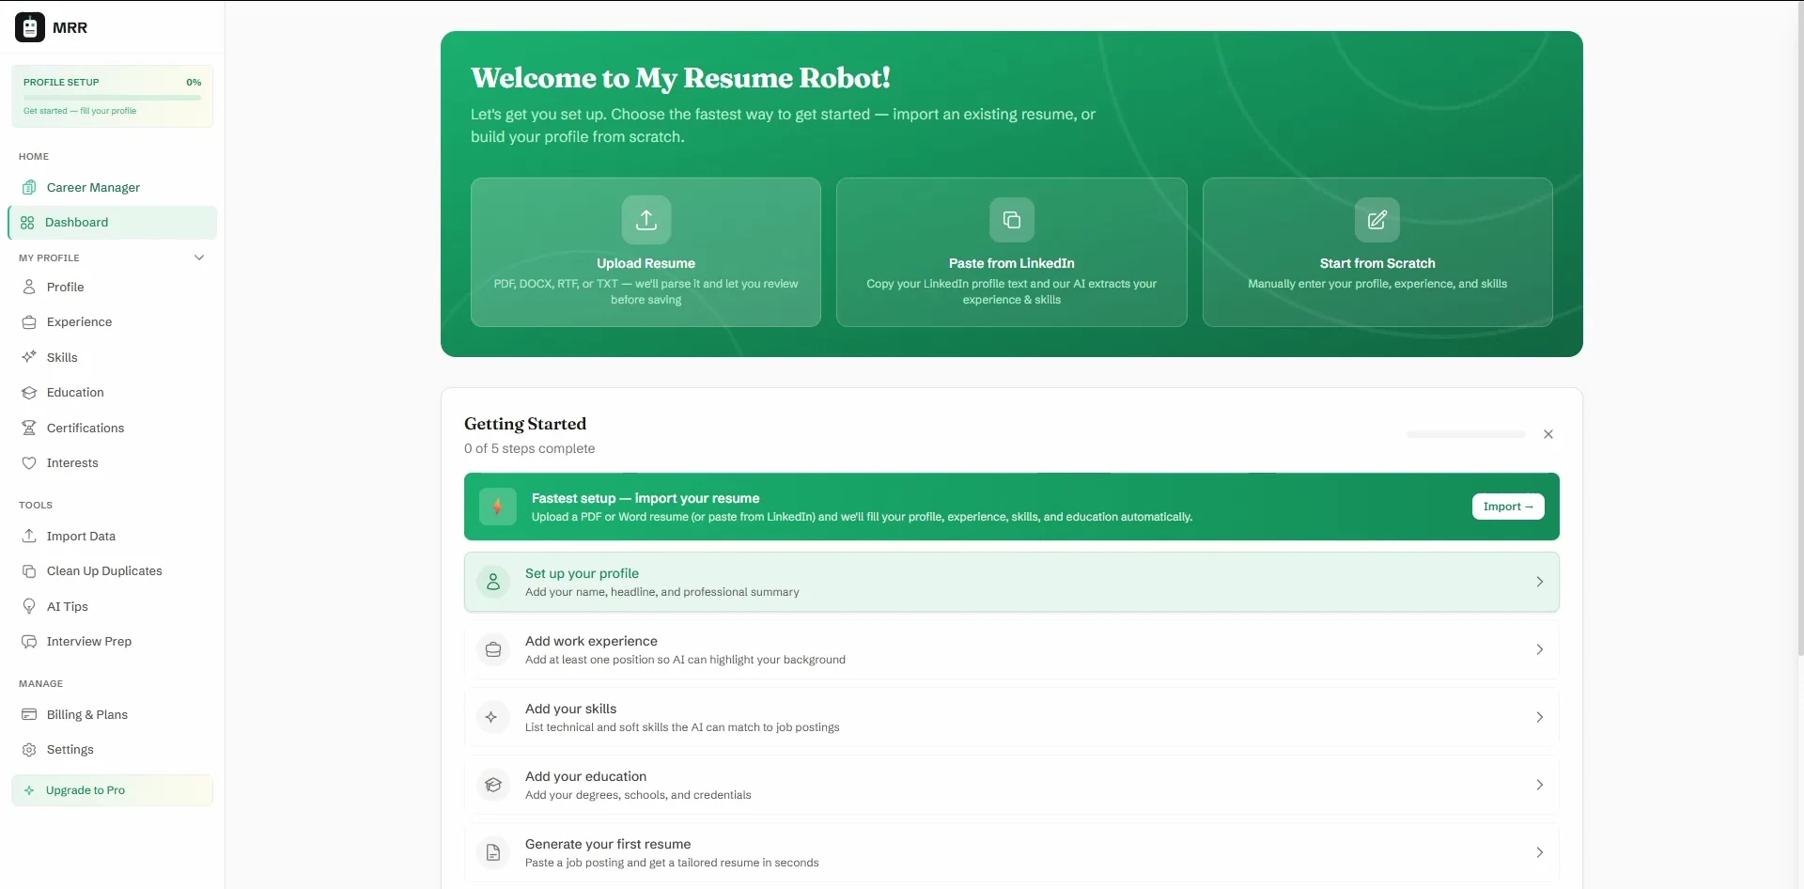Click the Paste from LinkedIn copy icon
The height and width of the screenshot is (889, 1804).
tap(1012, 220)
